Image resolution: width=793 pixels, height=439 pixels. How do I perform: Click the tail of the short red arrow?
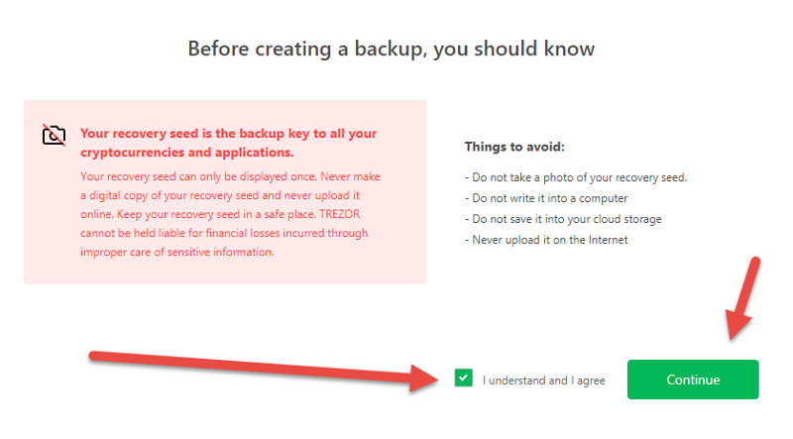pos(755,263)
